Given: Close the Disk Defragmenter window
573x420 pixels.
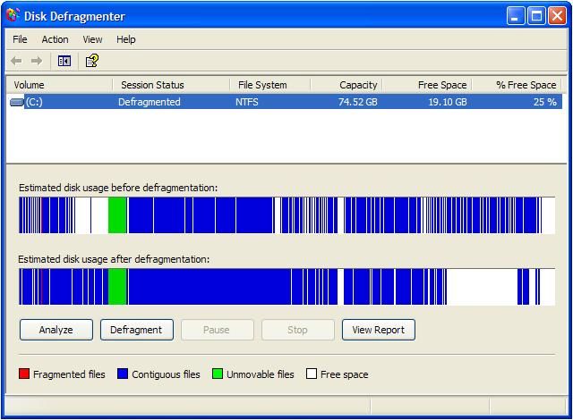Looking at the screenshot, I should (557, 16).
